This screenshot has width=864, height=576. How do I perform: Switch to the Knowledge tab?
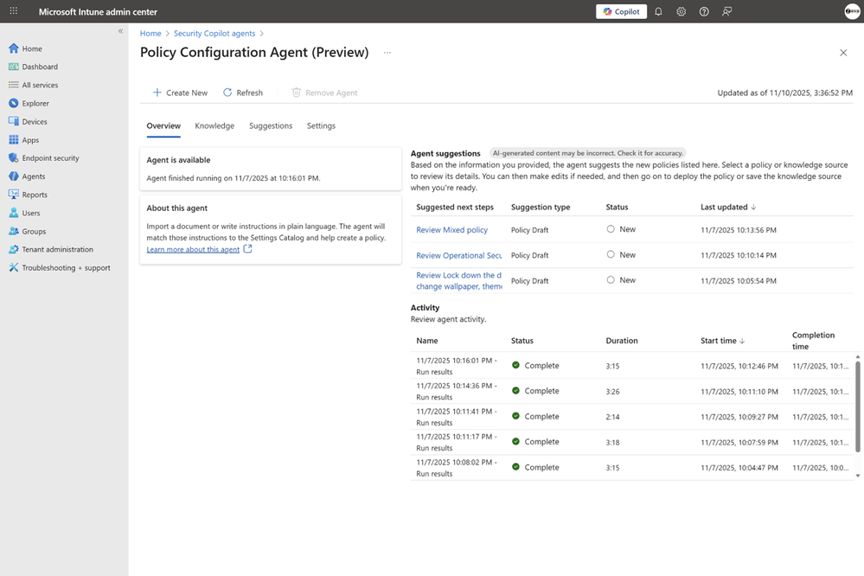[214, 125]
